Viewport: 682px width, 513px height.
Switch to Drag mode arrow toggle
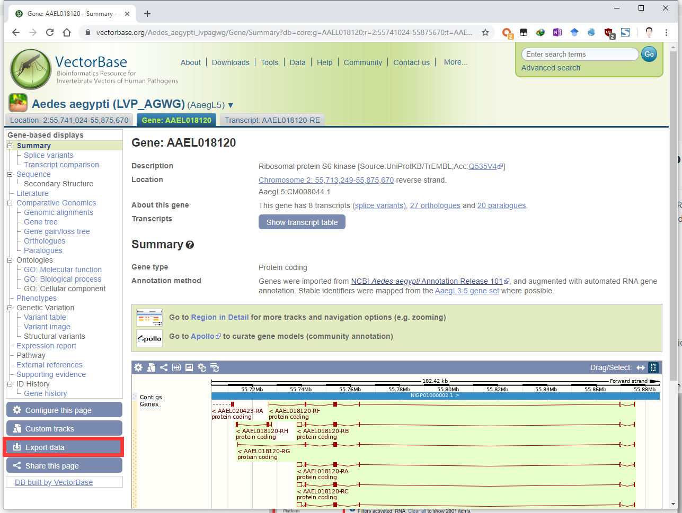(641, 367)
